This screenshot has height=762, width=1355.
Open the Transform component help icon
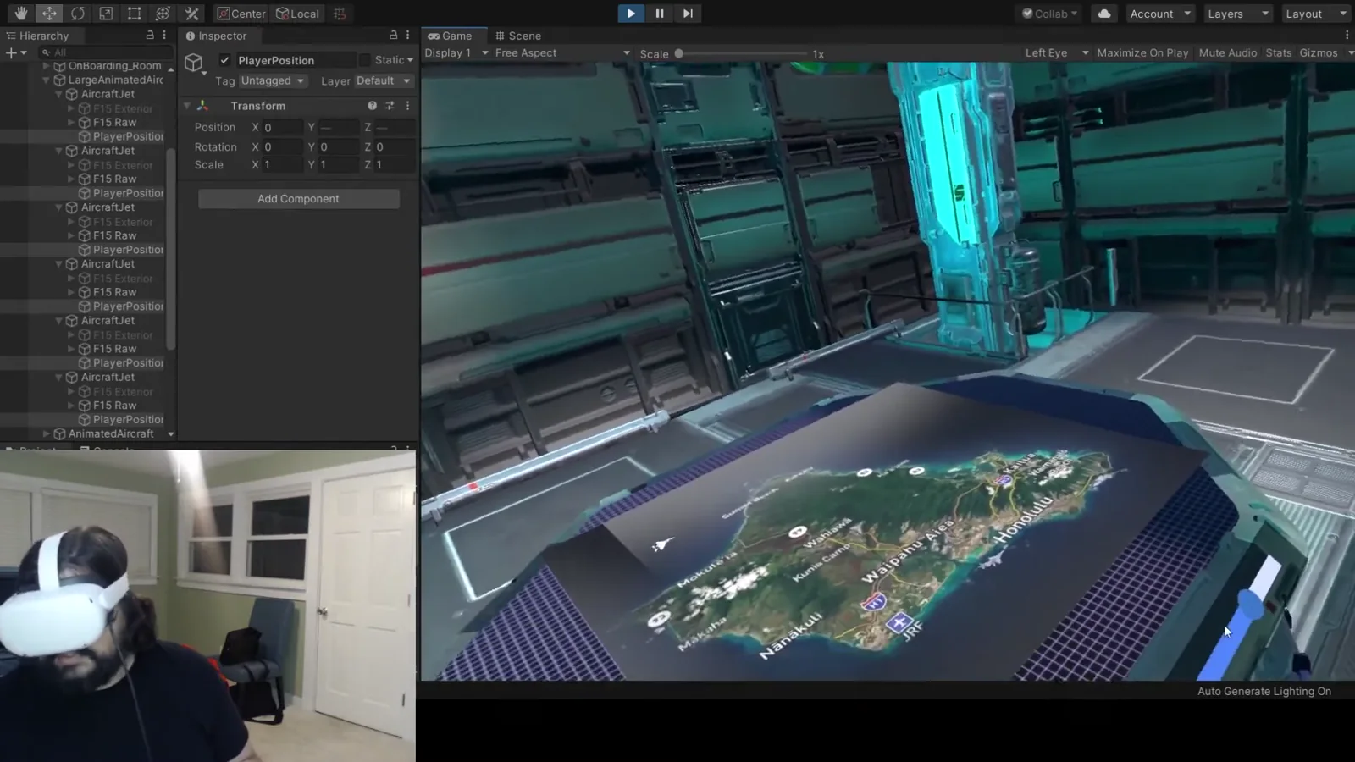372,106
